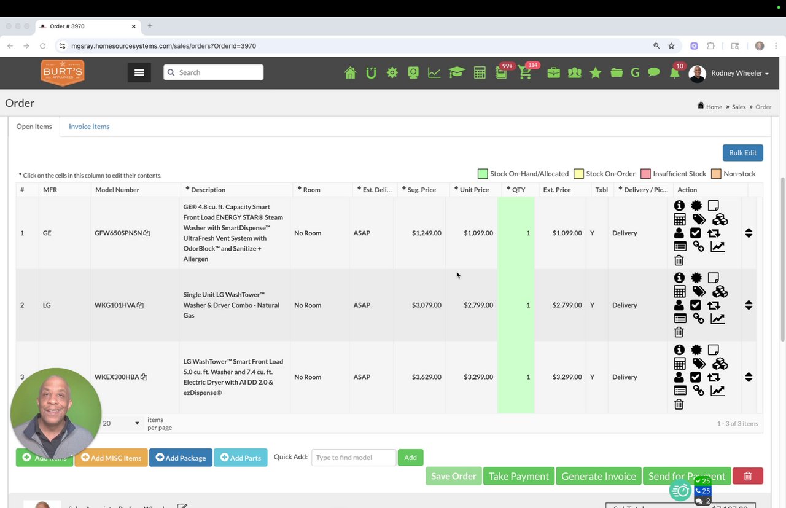Sort by the Description column header

click(x=208, y=190)
